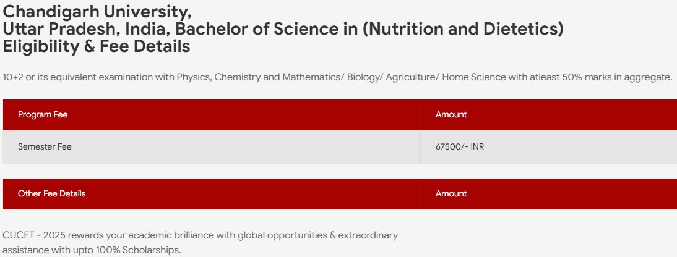
Task: Click the 'Other Fee Details' column header
Action: point(51,193)
